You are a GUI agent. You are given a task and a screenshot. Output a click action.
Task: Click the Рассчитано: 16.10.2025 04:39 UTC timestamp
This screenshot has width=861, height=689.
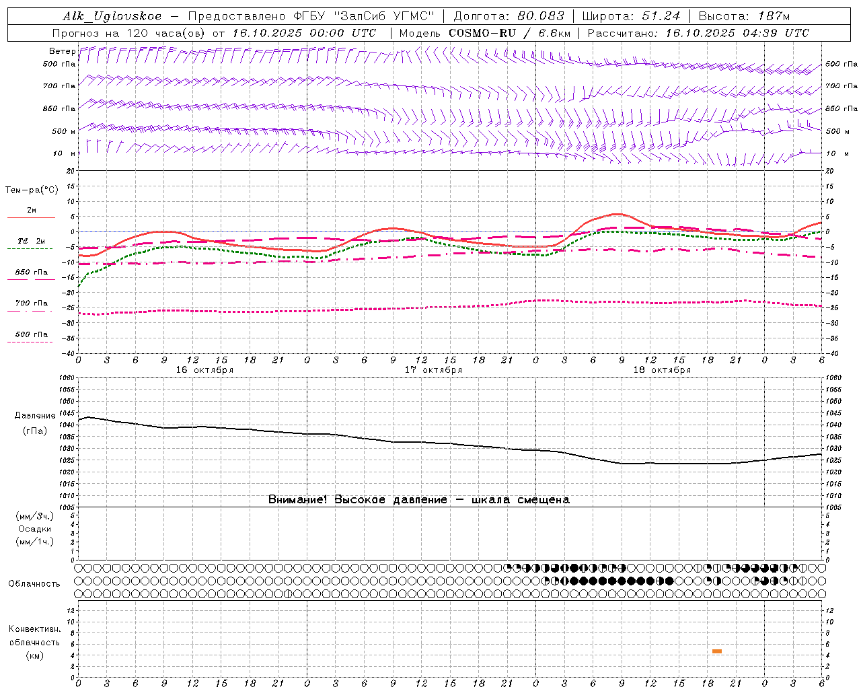tap(698, 33)
